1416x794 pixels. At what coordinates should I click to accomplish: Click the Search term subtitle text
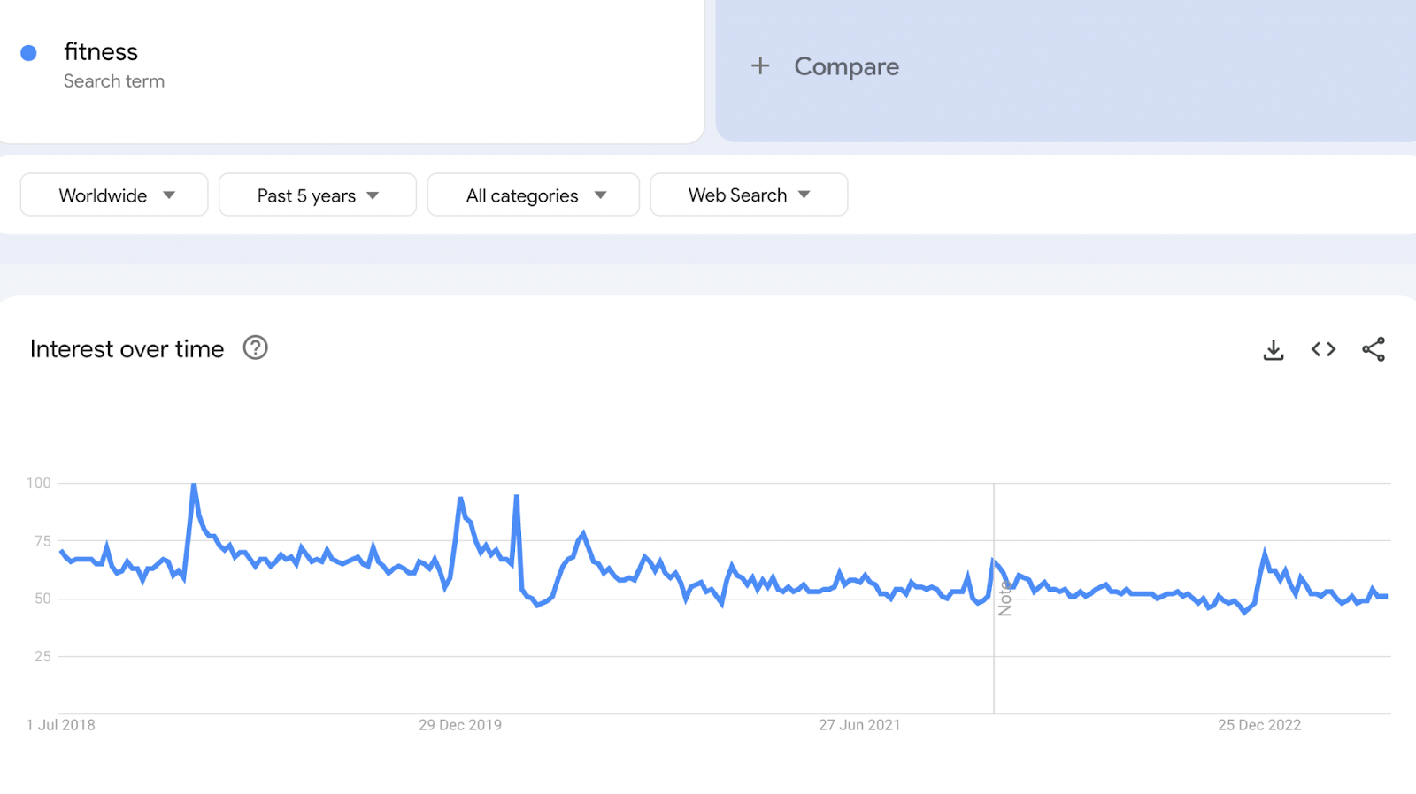coord(114,81)
